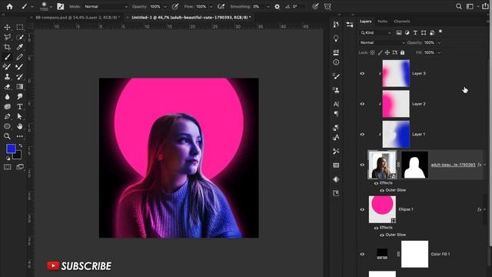The height and width of the screenshot is (277, 492).
Task: Swap foreground and background colors
Action: tap(21, 145)
